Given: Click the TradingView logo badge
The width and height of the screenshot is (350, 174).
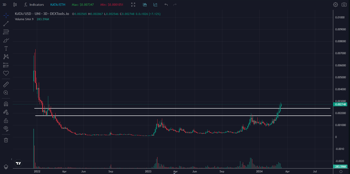Looking at the screenshot, I should [x=18, y=164].
